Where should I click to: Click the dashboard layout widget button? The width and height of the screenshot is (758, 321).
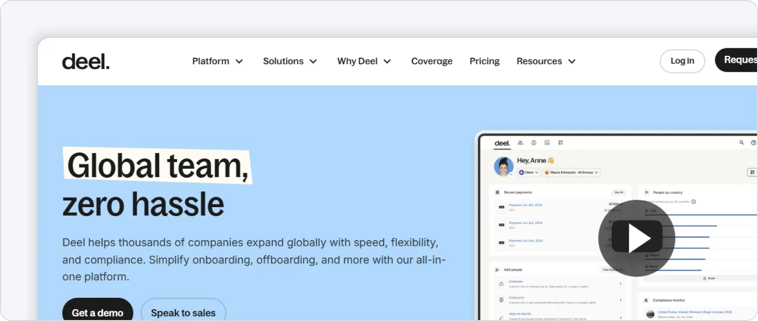coord(752,173)
